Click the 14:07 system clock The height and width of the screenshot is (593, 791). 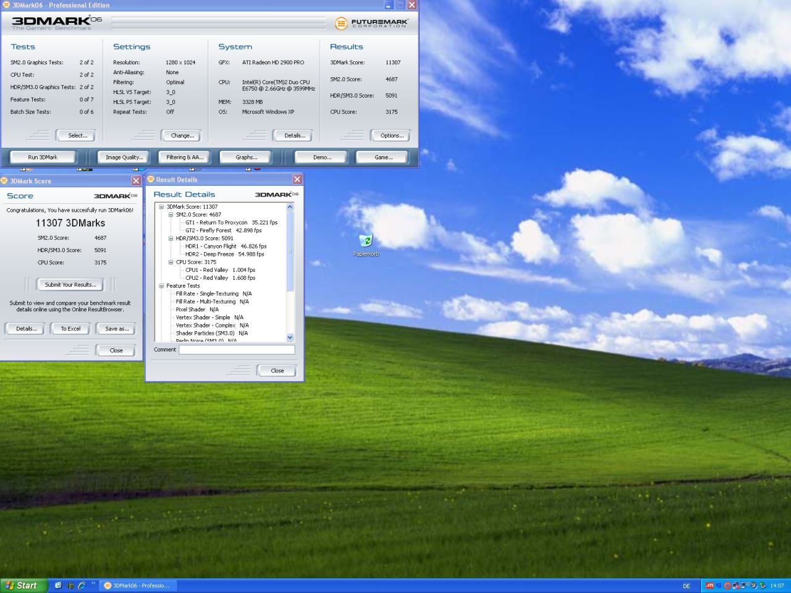(777, 586)
